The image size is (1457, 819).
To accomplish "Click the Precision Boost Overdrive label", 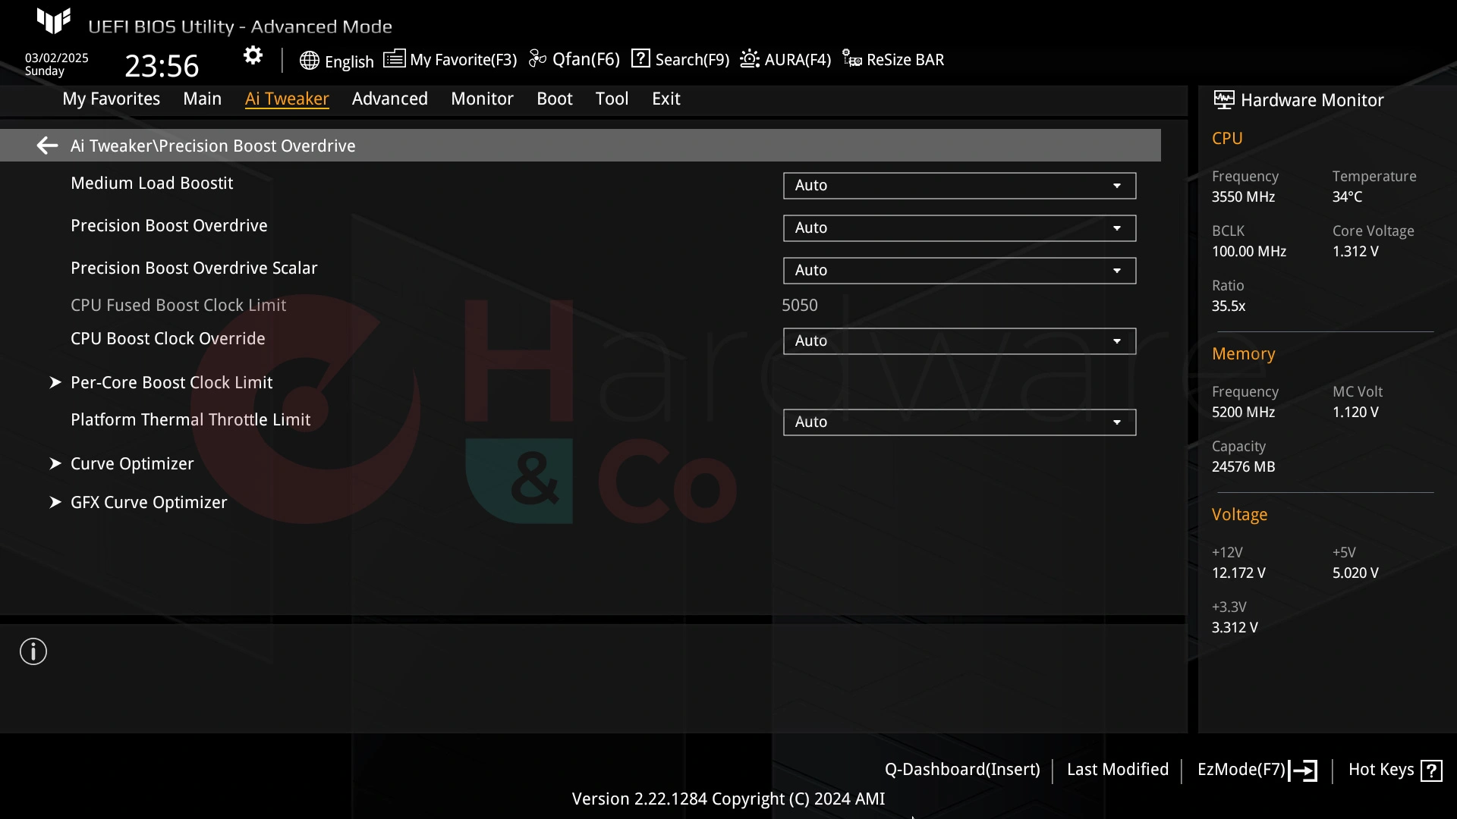I will coord(169,226).
